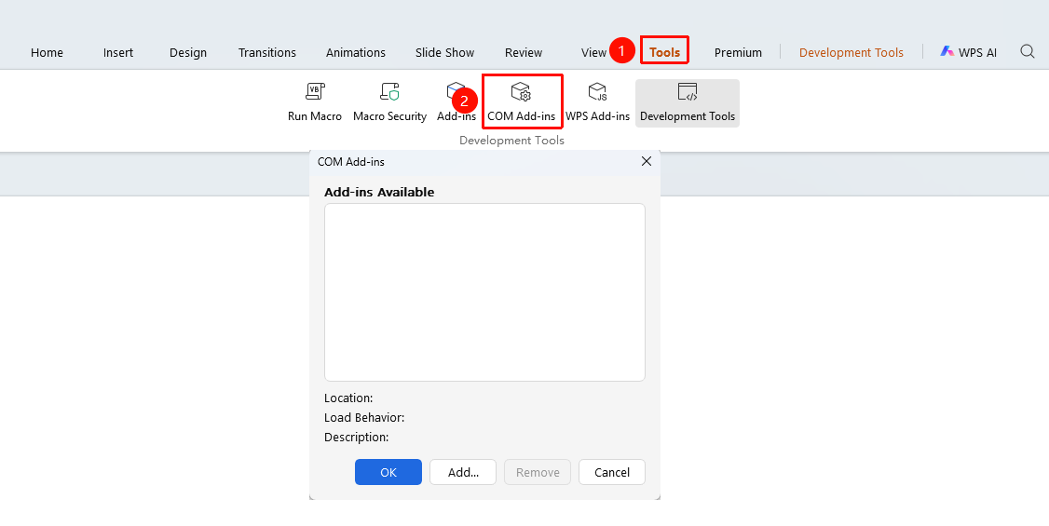Toggle the Development Tools ribbon button
The width and height of the screenshot is (1049, 526).
coord(688,103)
